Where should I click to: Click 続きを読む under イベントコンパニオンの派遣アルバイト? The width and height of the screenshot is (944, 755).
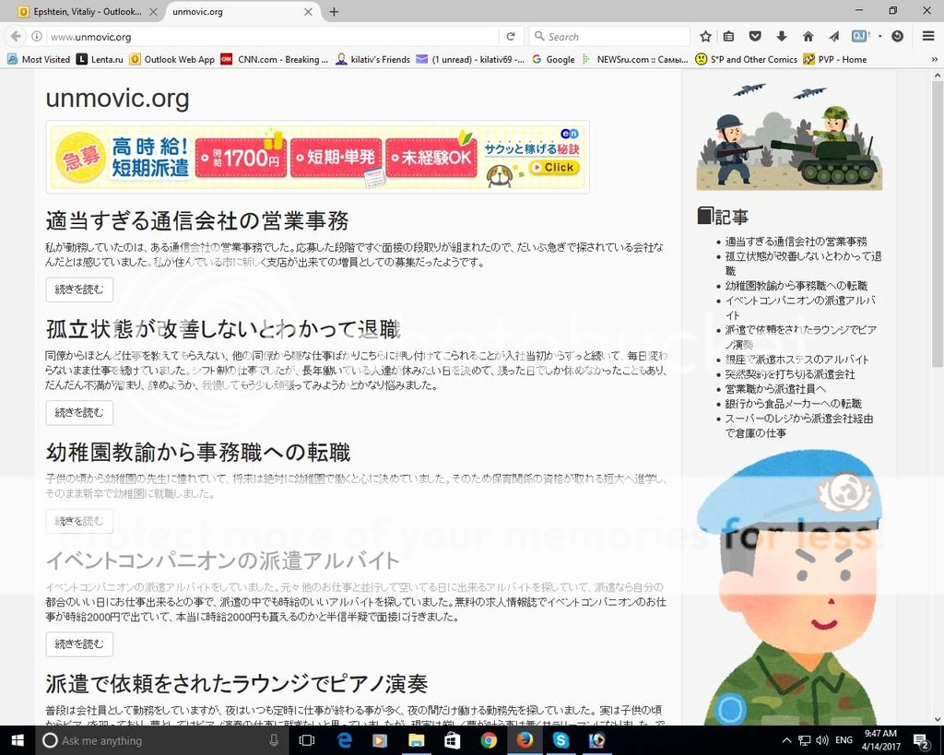tap(79, 643)
